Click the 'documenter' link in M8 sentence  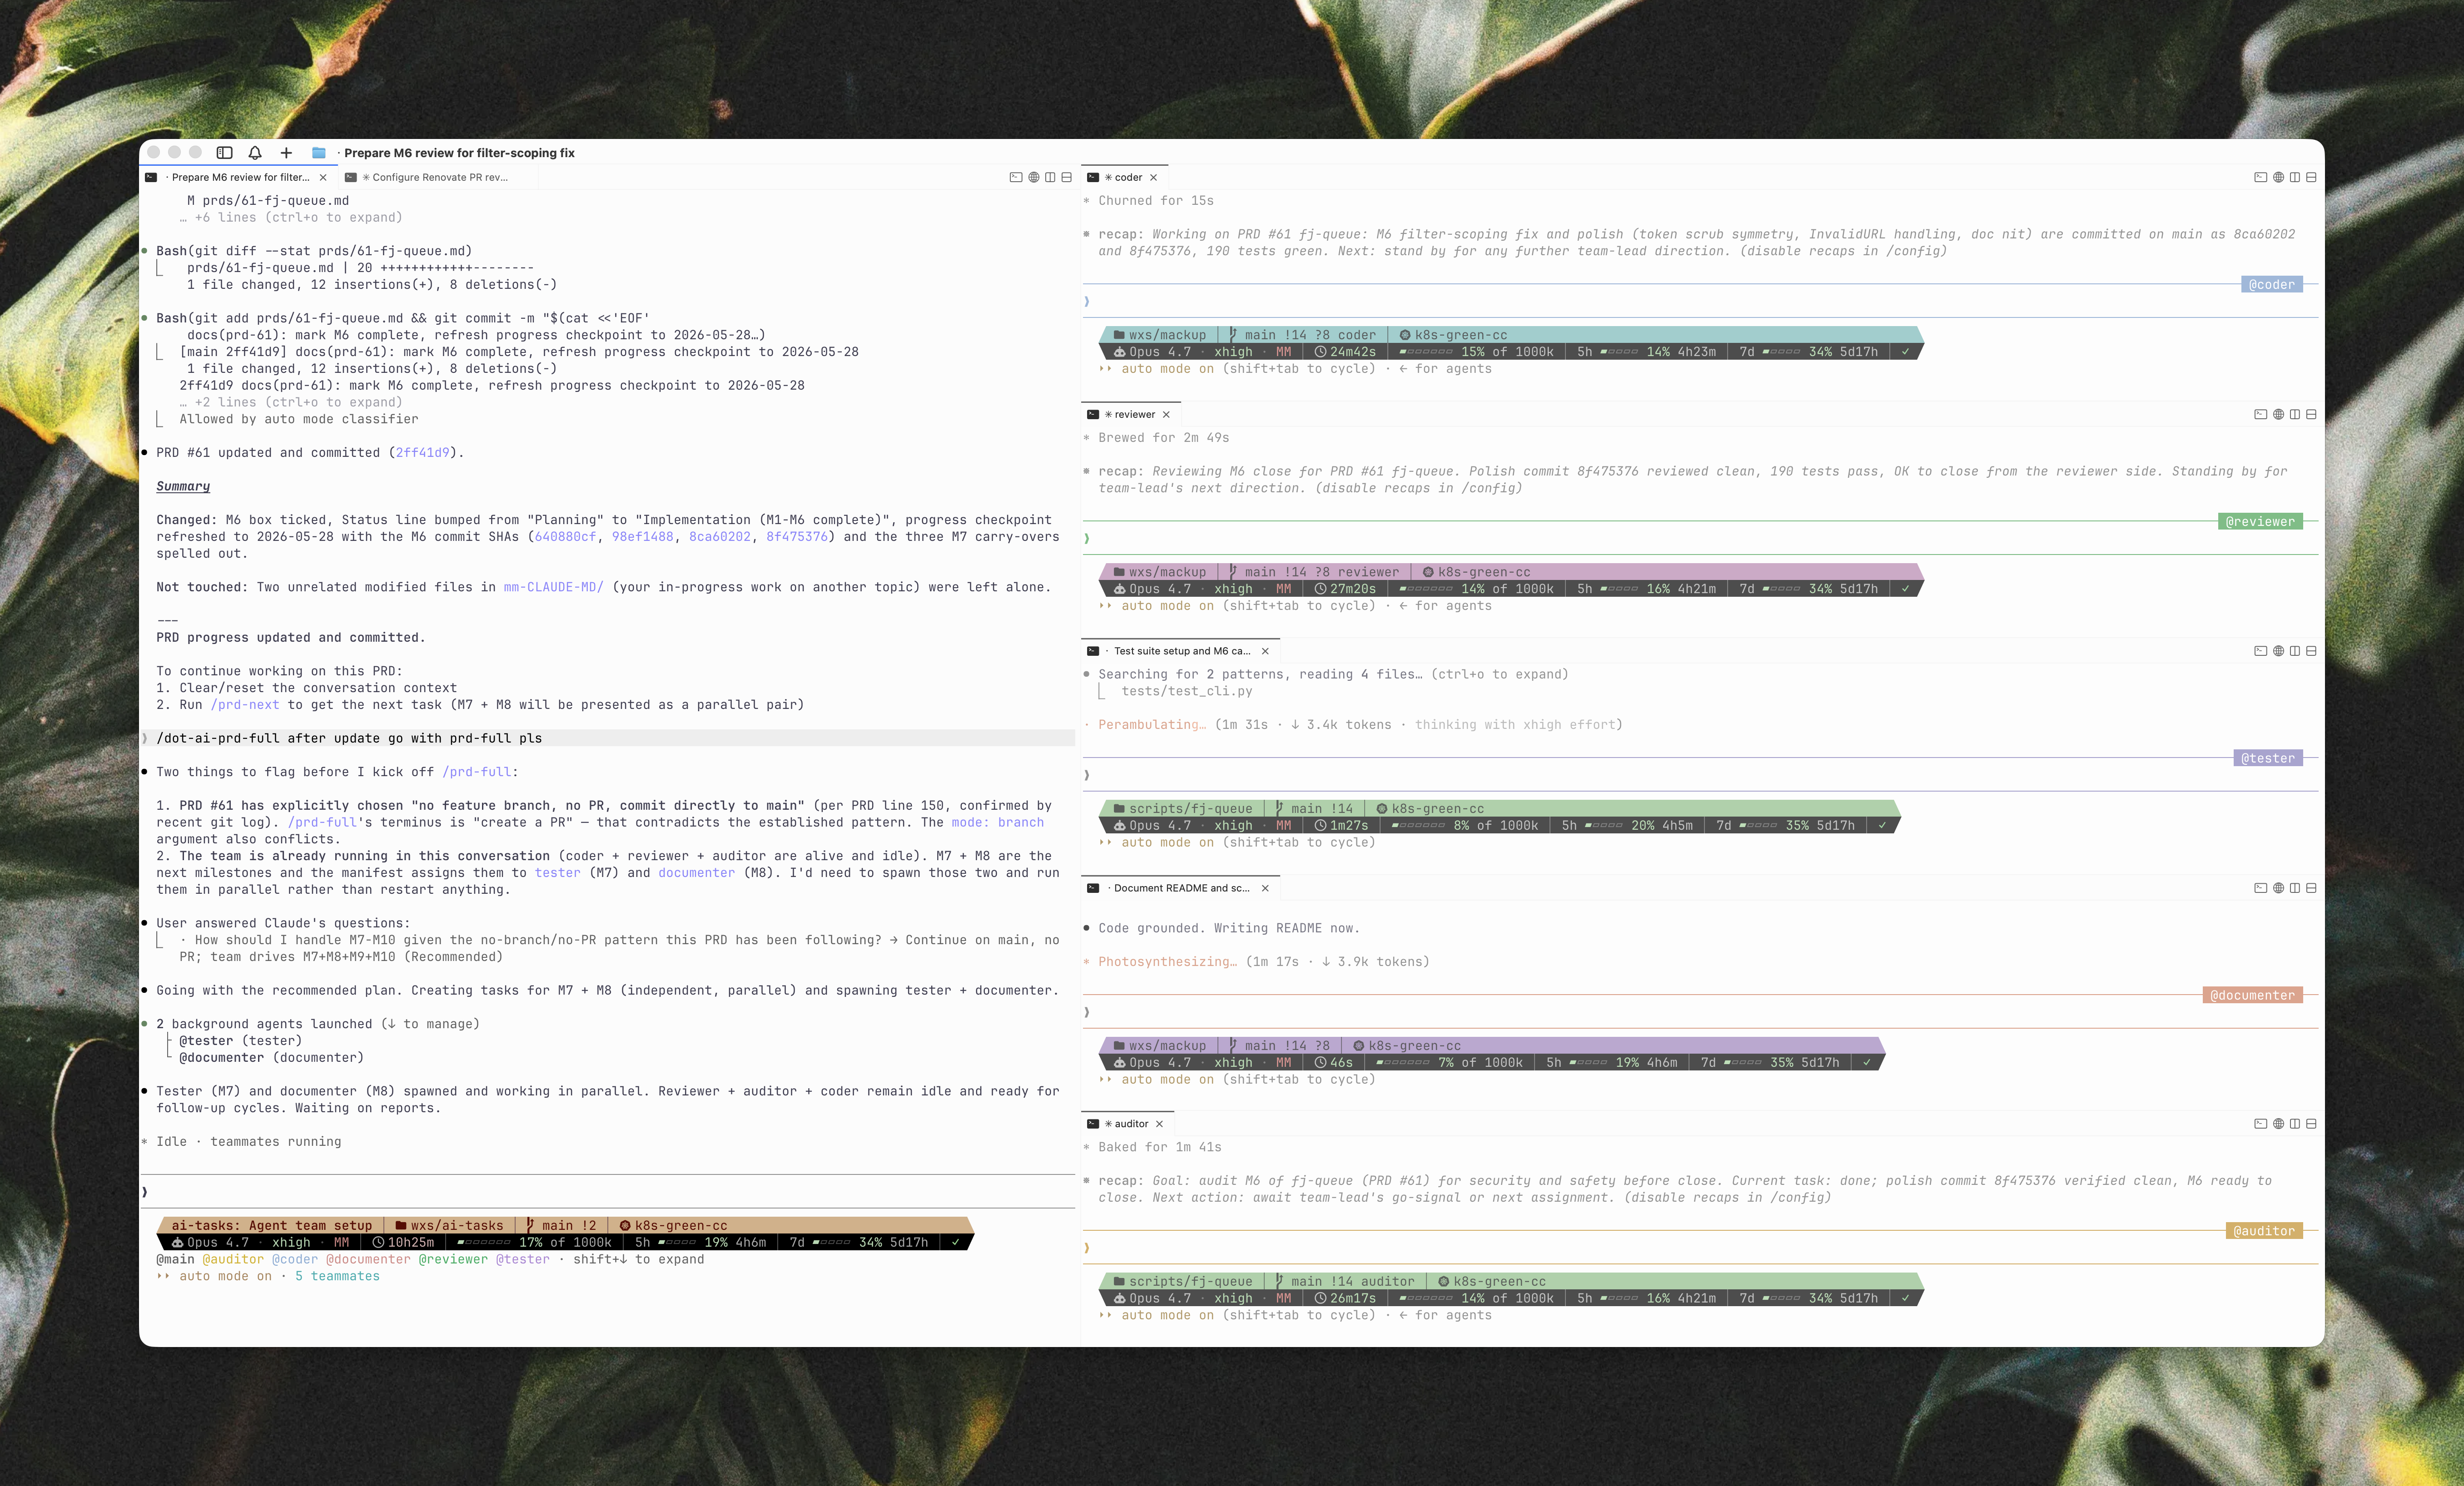click(x=696, y=873)
